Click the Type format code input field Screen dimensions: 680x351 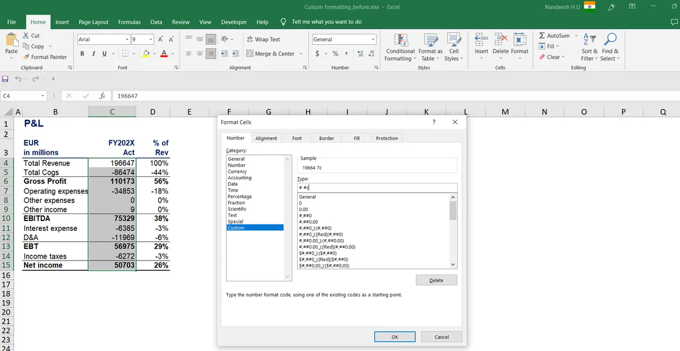[377, 187]
